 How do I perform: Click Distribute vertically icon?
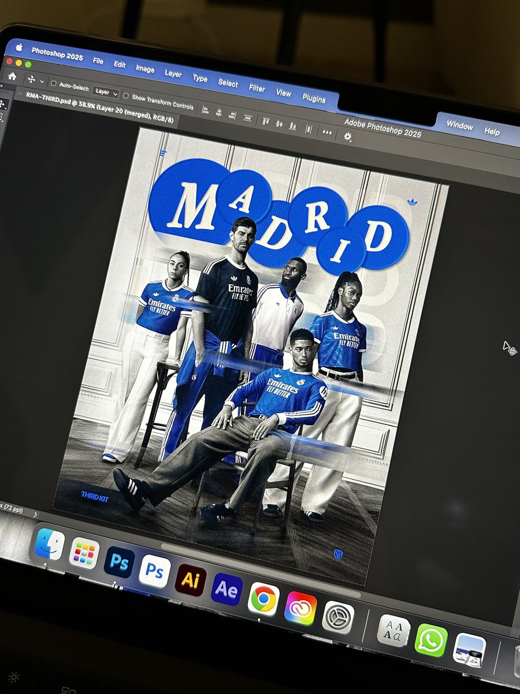coord(248,118)
